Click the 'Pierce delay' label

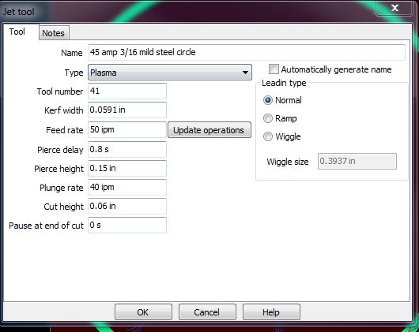point(60,150)
